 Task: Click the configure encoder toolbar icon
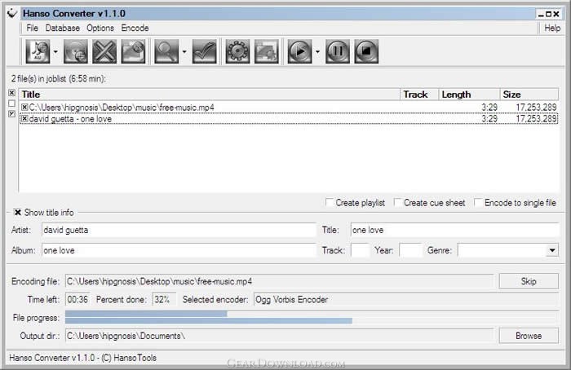(x=267, y=51)
